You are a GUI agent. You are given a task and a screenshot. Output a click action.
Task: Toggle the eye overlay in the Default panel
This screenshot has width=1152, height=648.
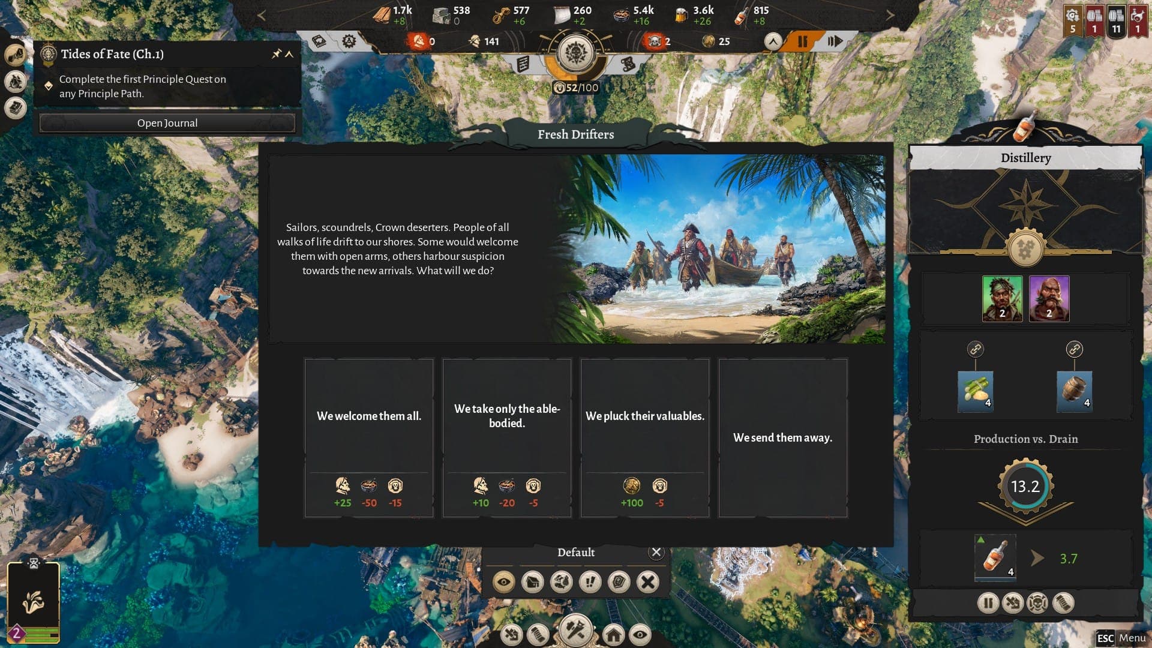click(504, 582)
